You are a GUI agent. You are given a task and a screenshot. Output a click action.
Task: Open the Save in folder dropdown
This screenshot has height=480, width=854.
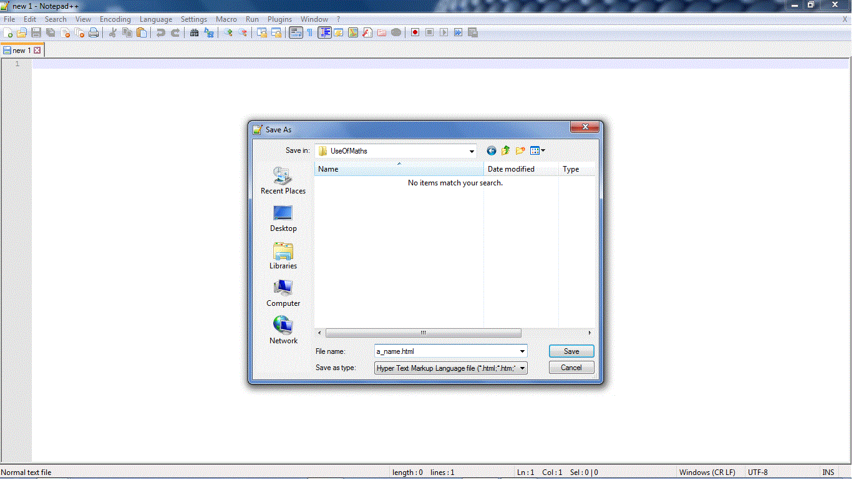click(471, 150)
